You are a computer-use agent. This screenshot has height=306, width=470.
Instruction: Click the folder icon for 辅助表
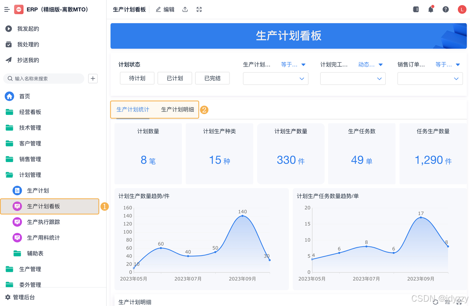(x=17, y=253)
